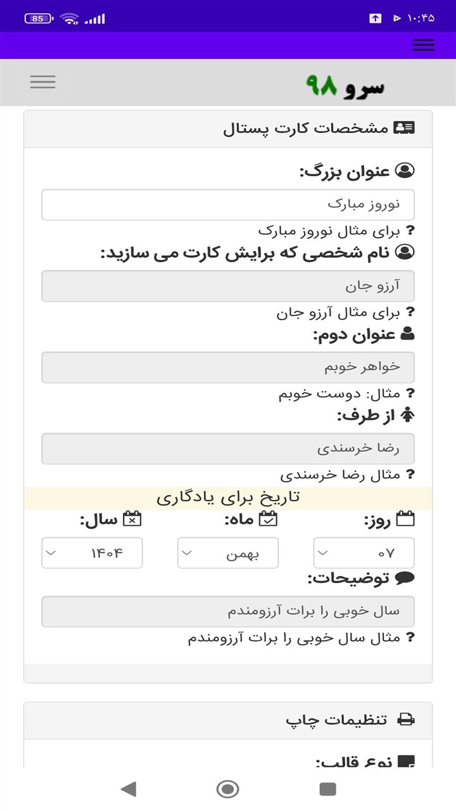Click the person icon beside از طرف

(x=408, y=415)
